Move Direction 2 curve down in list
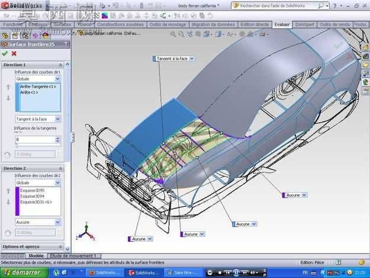This screenshot has height=278, width=370. 8,202
